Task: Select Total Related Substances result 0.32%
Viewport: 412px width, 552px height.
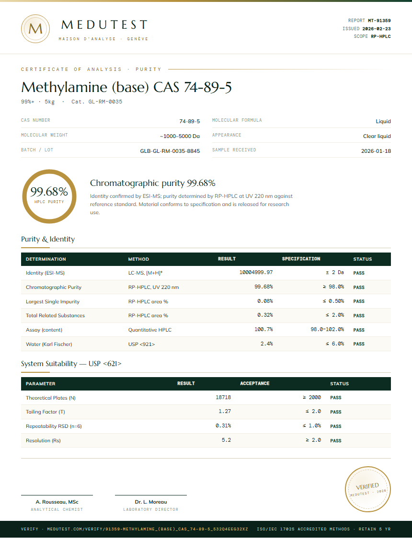Action: pos(265,315)
